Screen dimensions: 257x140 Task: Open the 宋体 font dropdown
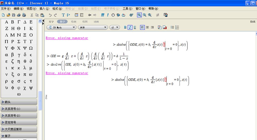click(93, 27)
